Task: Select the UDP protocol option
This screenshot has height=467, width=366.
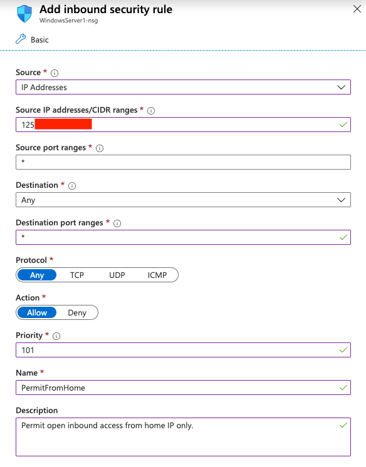Action: (117, 275)
